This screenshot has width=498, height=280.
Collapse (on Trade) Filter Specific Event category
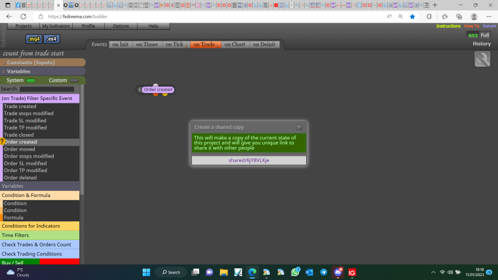click(40, 98)
